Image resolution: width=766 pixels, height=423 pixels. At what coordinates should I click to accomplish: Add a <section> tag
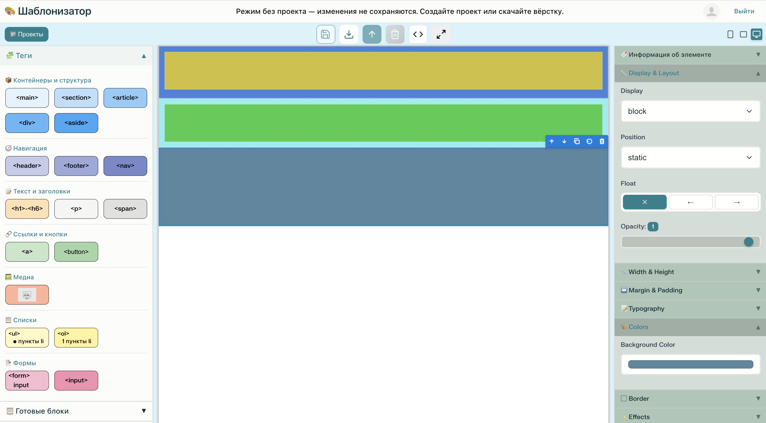(x=76, y=98)
